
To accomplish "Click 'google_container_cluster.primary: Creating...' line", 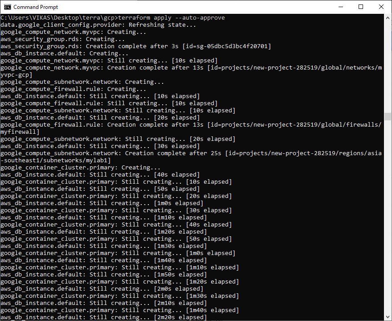I will [80, 168].
